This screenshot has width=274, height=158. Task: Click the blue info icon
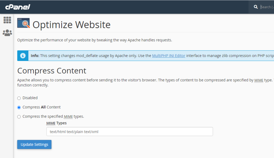23,56
